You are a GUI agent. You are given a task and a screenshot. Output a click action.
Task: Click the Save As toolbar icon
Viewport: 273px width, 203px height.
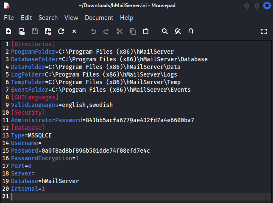48,31
